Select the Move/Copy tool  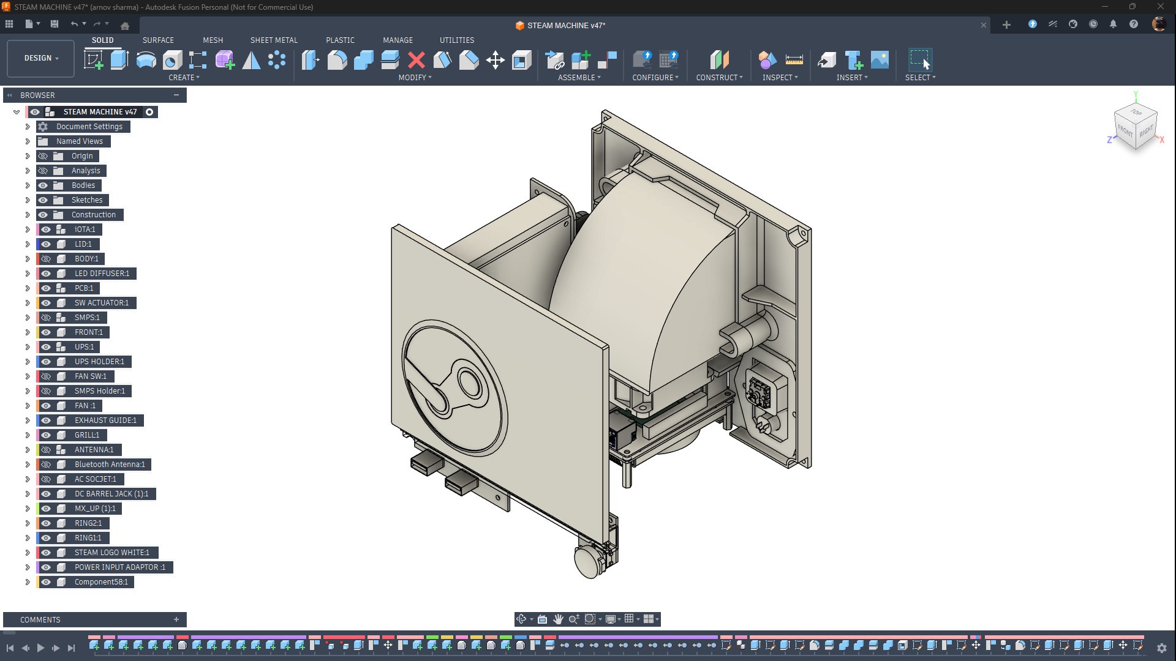pyautogui.click(x=495, y=60)
